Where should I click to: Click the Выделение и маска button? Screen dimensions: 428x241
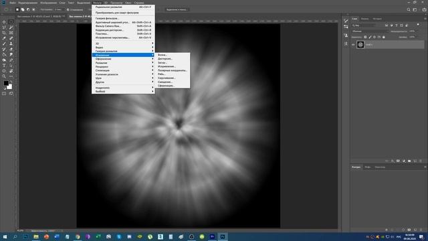click(177, 9)
